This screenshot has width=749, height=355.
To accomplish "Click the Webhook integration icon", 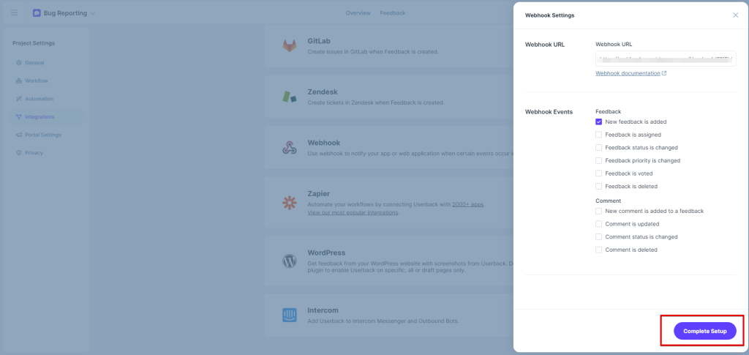I will click(290, 147).
